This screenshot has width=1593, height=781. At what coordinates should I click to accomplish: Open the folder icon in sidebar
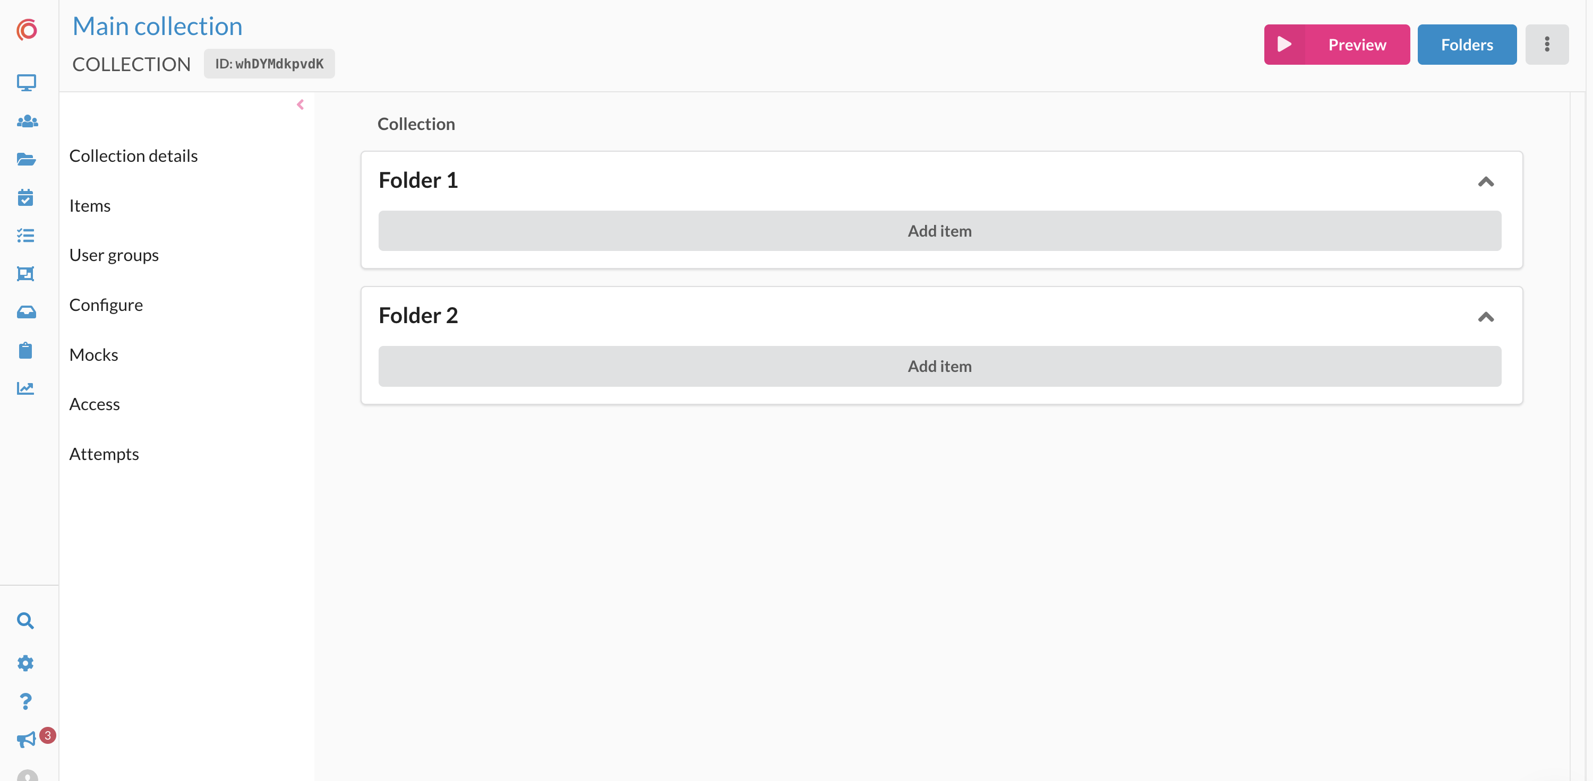(x=26, y=159)
